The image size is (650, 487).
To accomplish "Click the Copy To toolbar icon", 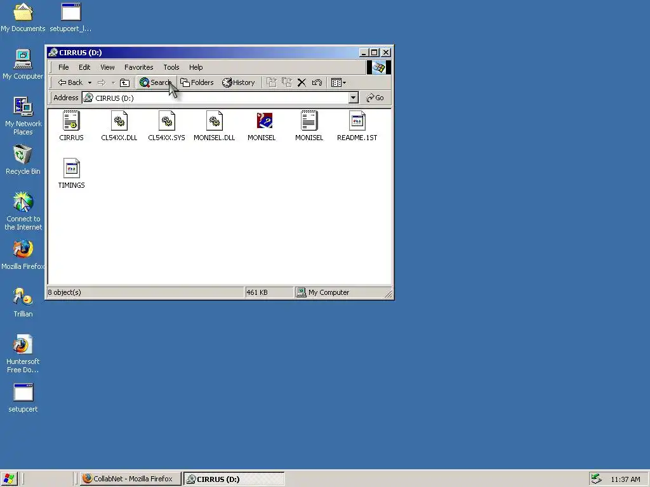I will [x=286, y=82].
